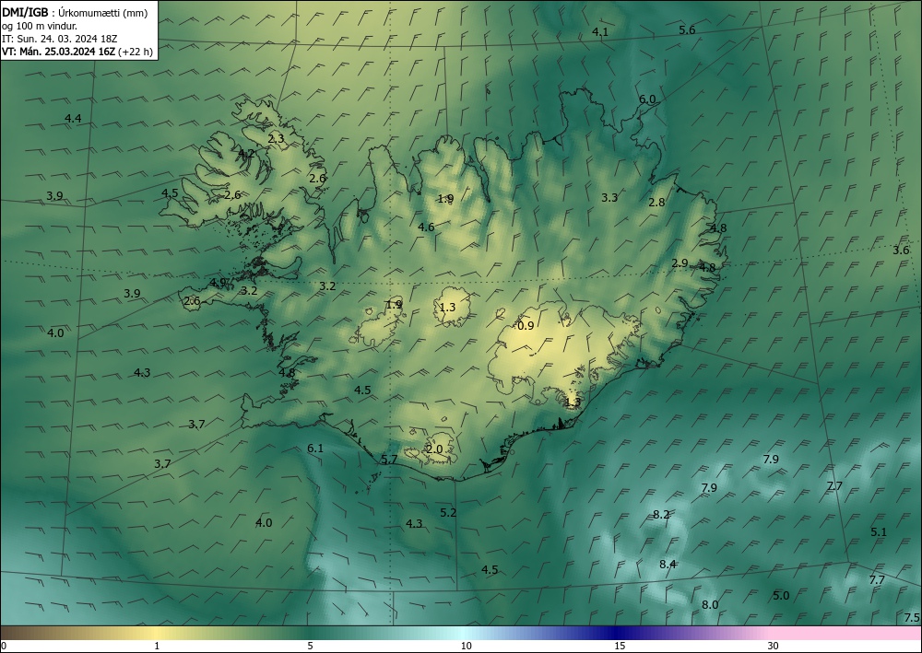This screenshot has height=653, width=922.
Task: Click the map value 6.0 off the northeast coast
Action: pyautogui.click(x=647, y=99)
